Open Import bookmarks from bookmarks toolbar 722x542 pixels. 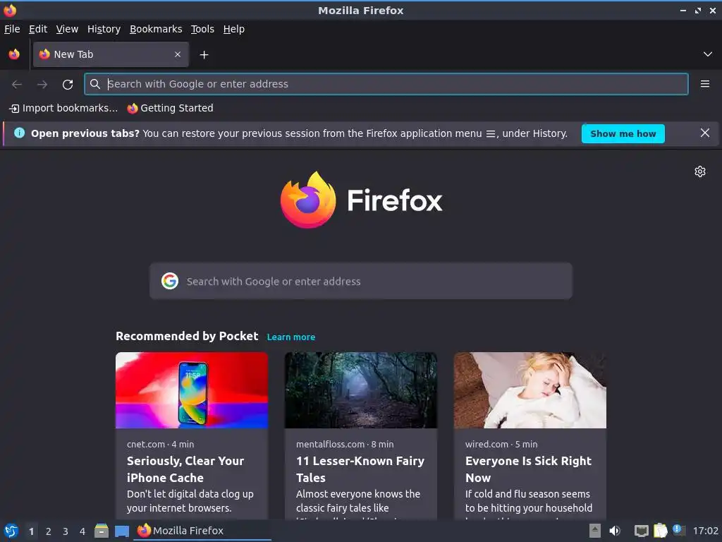tap(63, 108)
